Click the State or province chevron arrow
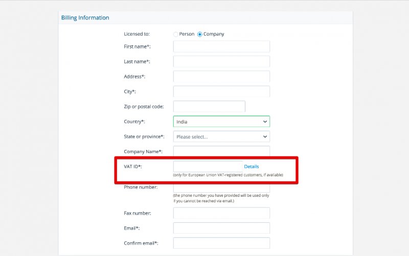 [x=265, y=137]
